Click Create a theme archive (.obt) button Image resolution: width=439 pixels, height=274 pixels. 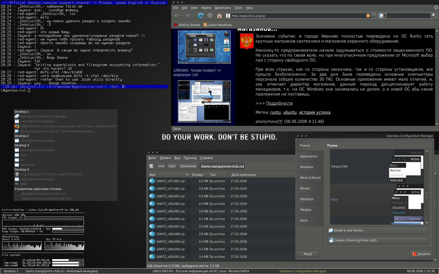click(x=378, y=240)
